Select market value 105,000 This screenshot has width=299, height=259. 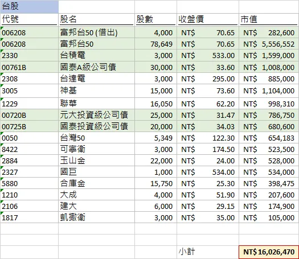[x=269, y=217]
